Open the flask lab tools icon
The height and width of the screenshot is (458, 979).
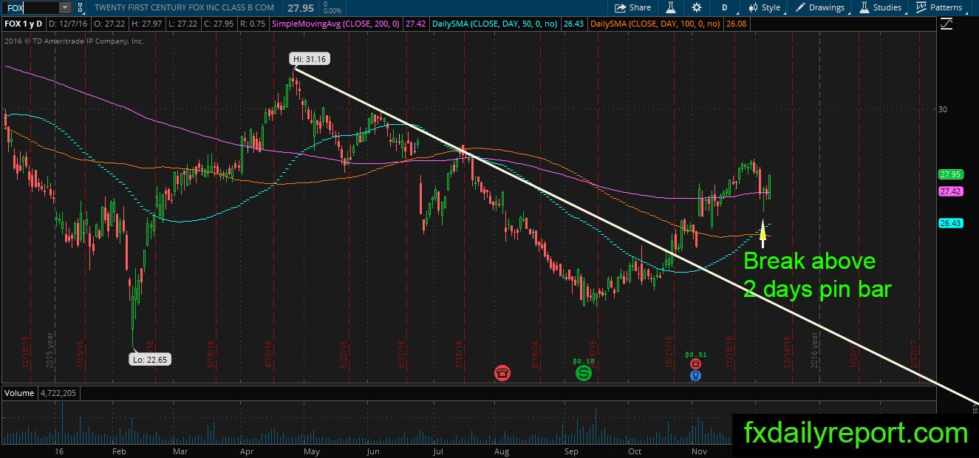(672, 7)
